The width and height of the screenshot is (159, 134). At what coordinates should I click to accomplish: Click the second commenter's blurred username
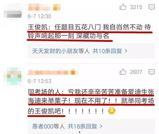pos(48,72)
